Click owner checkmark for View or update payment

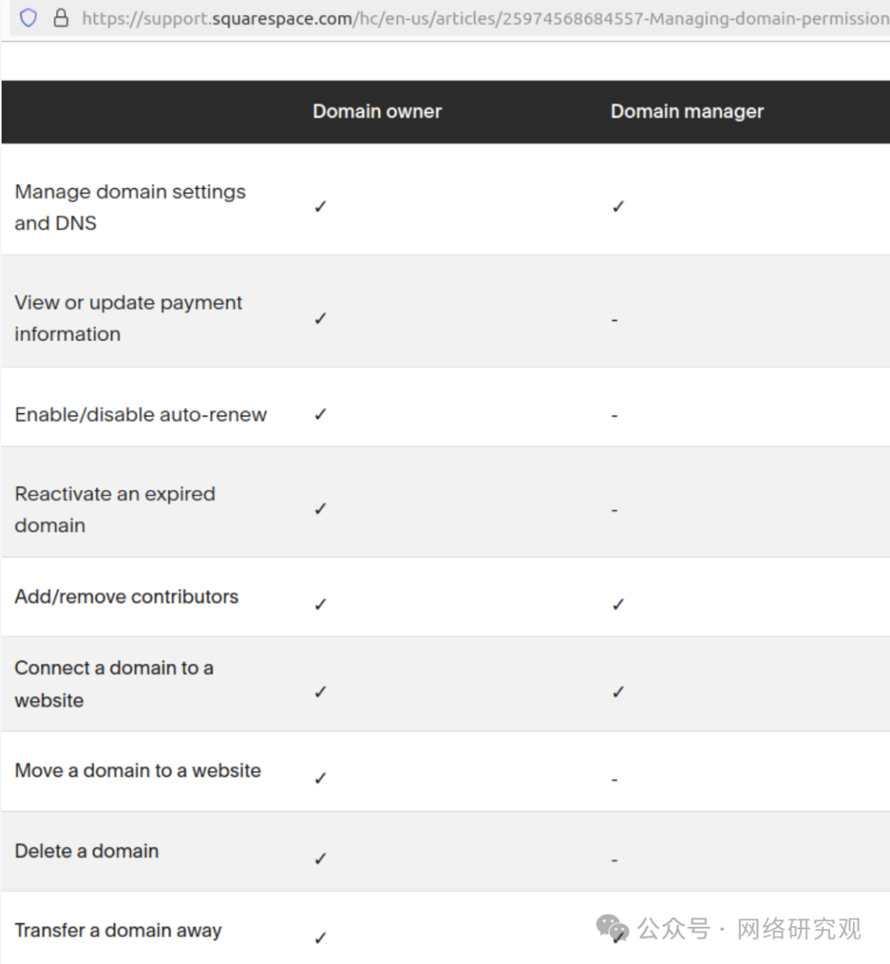pos(321,318)
